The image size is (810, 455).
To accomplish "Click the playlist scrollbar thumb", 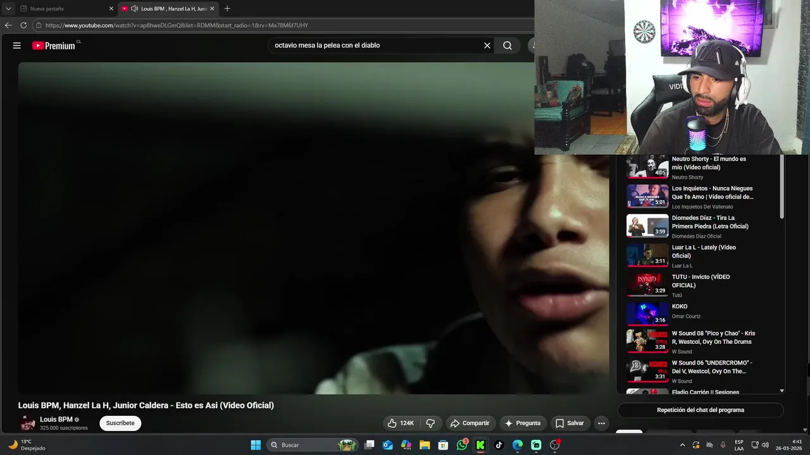I will pos(782,187).
